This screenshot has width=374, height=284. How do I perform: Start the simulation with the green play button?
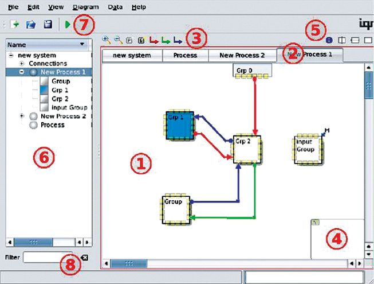click(x=69, y=25)
